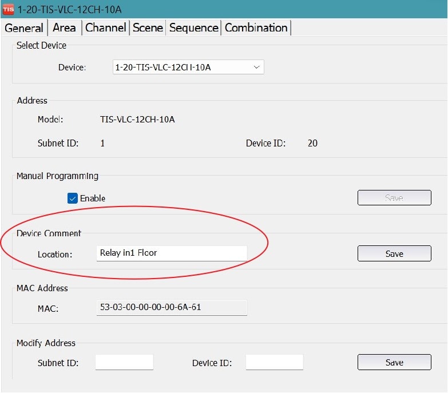Click the Modify Address group title
Viewport: 448px width, 393px height.
pos(46,343)
